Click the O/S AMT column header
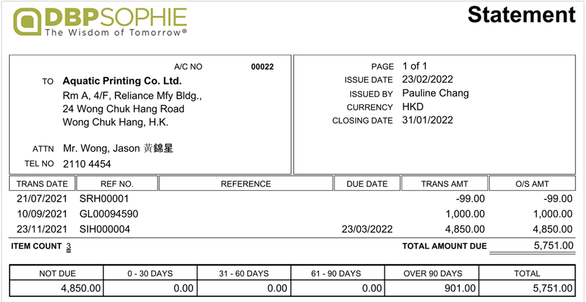Screen dimensions: 586x302 (532, 184)
